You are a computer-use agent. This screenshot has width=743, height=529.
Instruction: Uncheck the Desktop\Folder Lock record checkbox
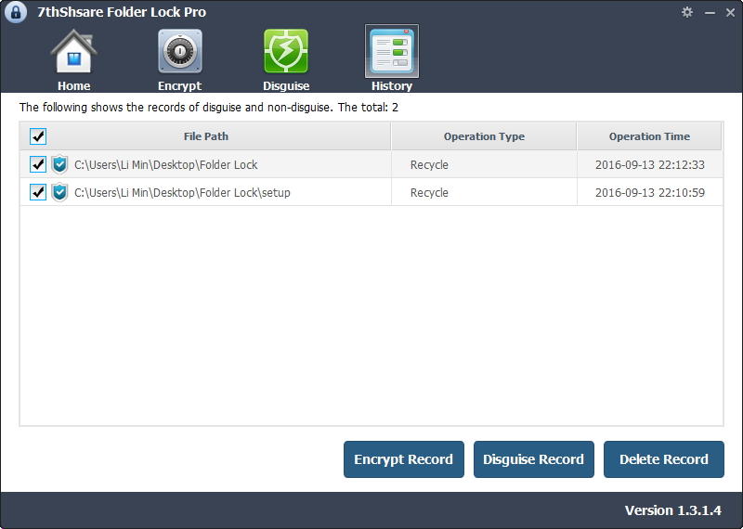pos(38,164)
